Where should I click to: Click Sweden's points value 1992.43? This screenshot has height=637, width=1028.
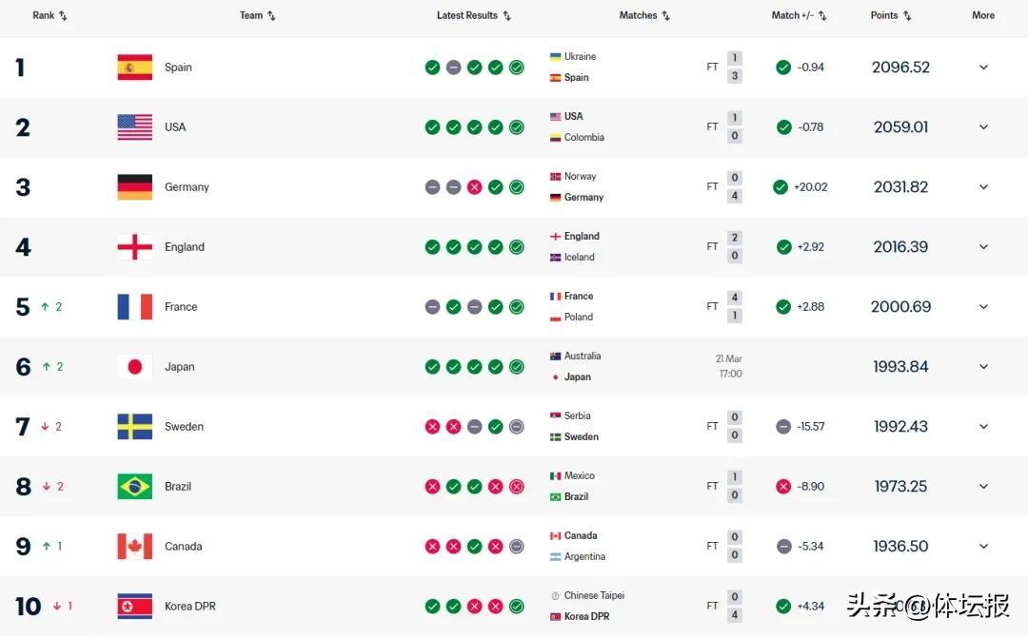[900, 427]
